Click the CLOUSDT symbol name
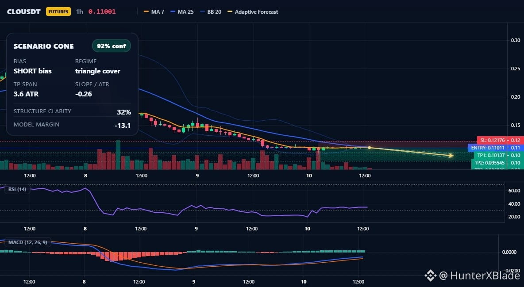This screenshot has width=524, height=287. pyautogui.click(x=24, y=11)
